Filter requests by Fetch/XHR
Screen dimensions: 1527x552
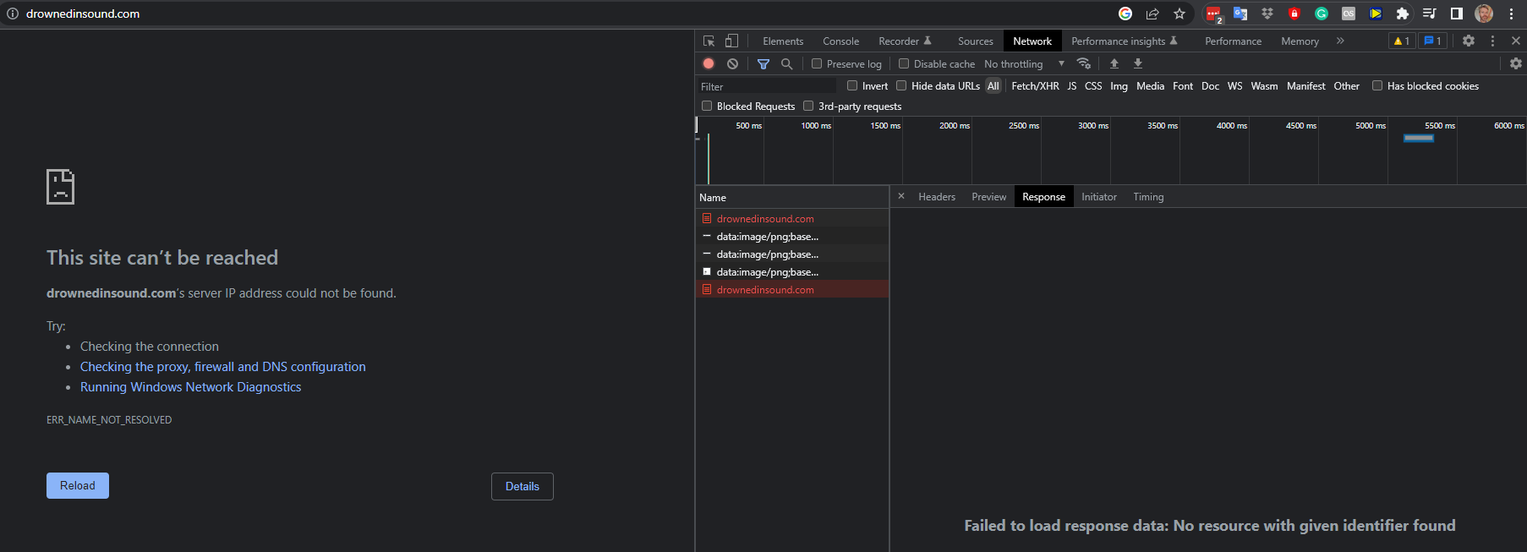coord(1035,85)
